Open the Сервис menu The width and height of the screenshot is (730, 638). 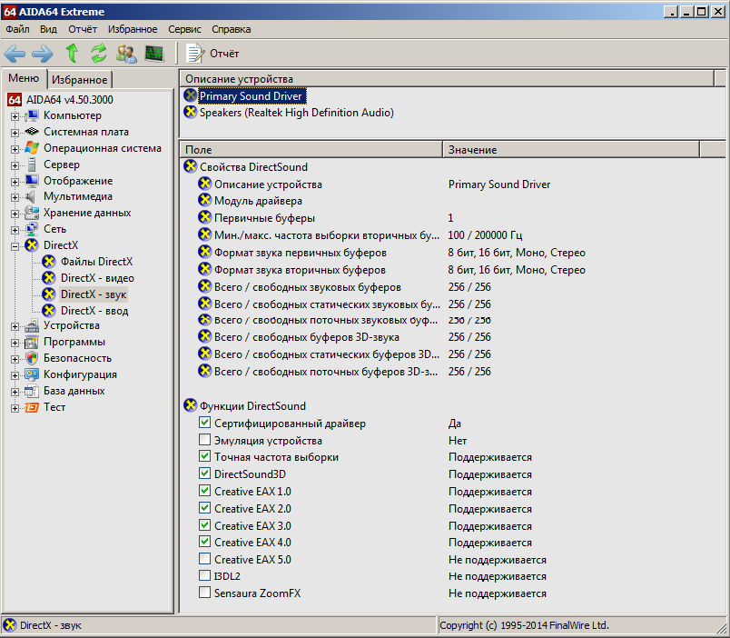coord(184,29)
